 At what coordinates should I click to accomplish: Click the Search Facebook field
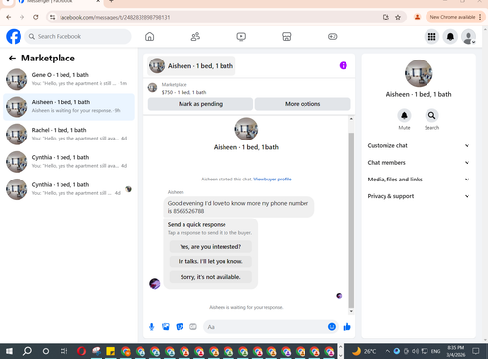point(78,36)
